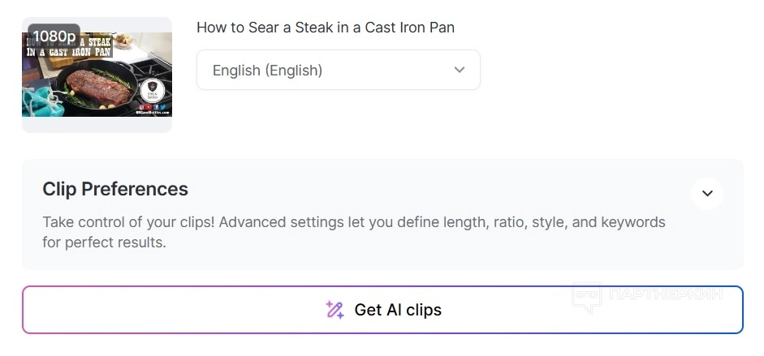Click the "Get AI clips" label text
Image resolution: width=764 pixels, height=356 pixels.
click(x=398, y=310)
